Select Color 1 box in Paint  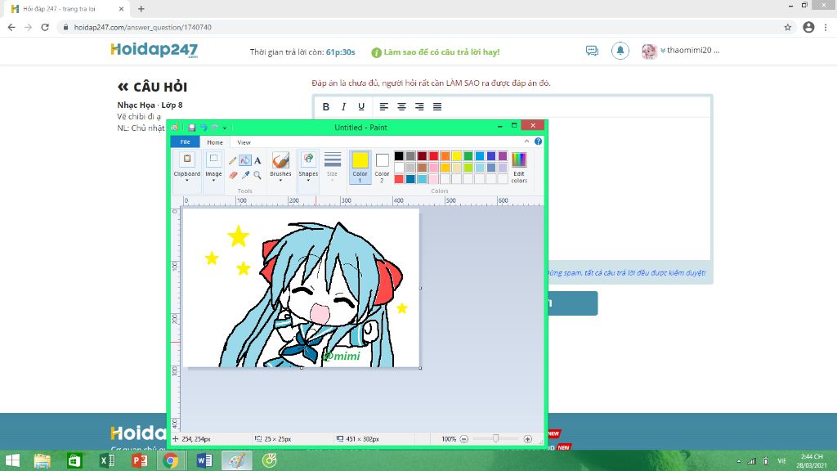360,167
